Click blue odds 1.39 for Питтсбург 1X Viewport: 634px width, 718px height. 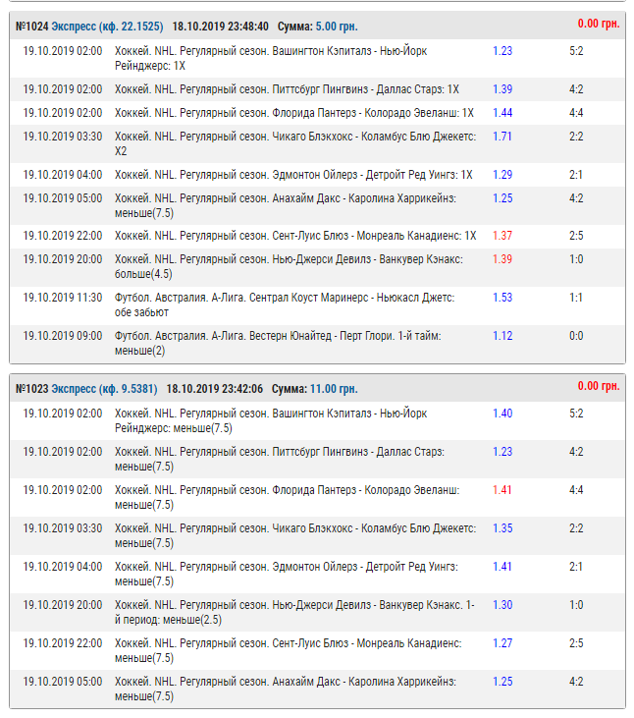[x=502, y=89]
